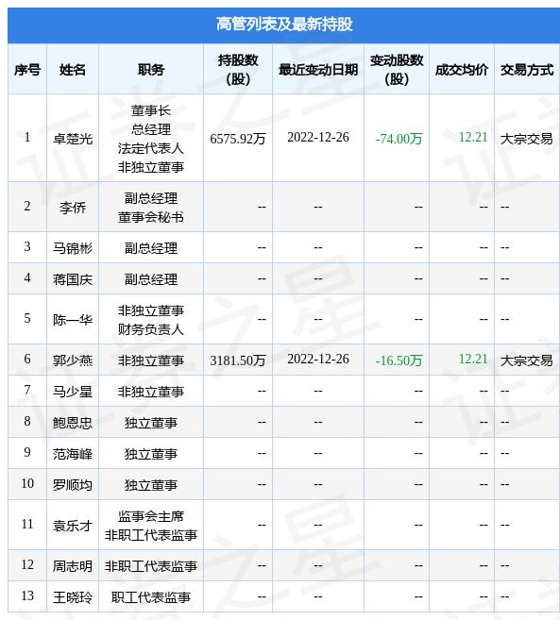The width and height of the screenshot is (560, 620).
Task: Select the name 王晓玲
Action: [x=73, y=596]
